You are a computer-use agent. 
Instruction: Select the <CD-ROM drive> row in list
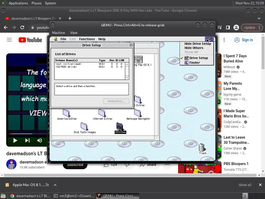coord(90,67)
